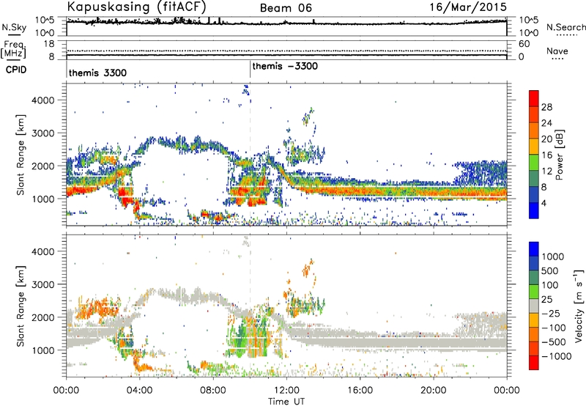Click Slant Range label of the power panel

21,155
